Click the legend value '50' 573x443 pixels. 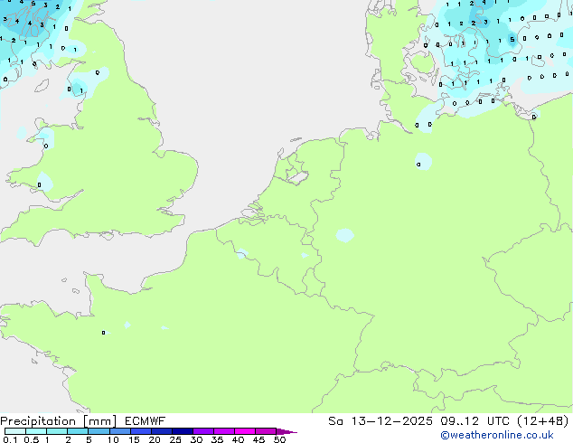(x=279, y=439)
